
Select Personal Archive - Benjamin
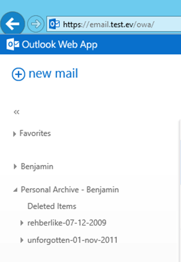[70, 190]
